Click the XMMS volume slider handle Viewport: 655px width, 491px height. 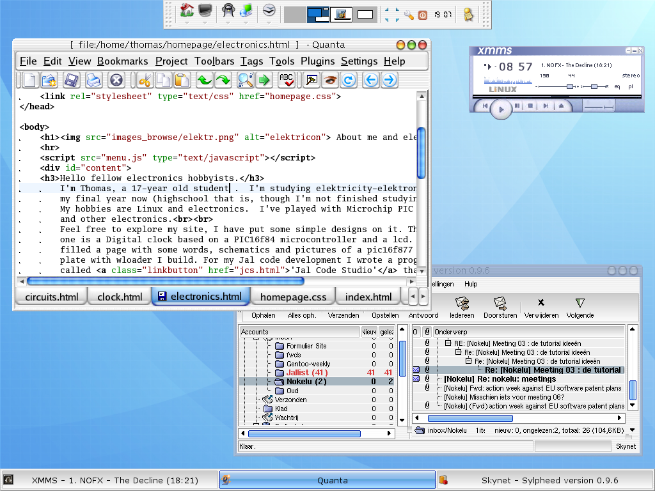pyautogui.click(x=569, y=86)
